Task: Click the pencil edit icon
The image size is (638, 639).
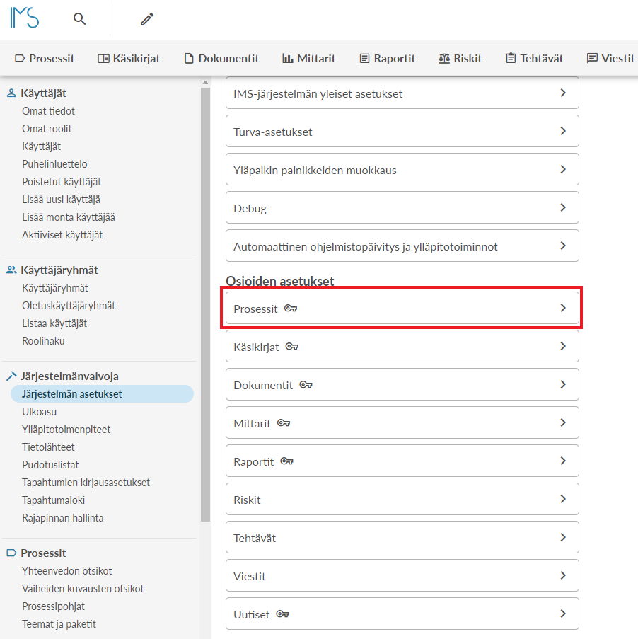Action: [147, 19]
